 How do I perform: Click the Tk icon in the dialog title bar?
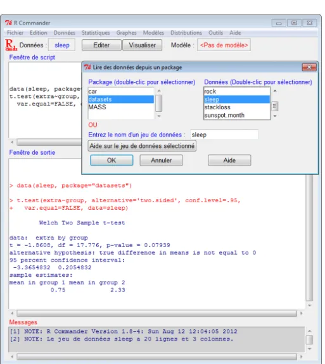tap(87, 68)
